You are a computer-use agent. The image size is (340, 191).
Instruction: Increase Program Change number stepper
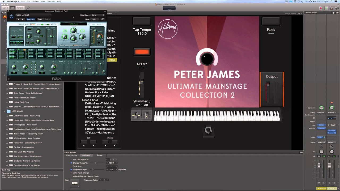(116, 169)
